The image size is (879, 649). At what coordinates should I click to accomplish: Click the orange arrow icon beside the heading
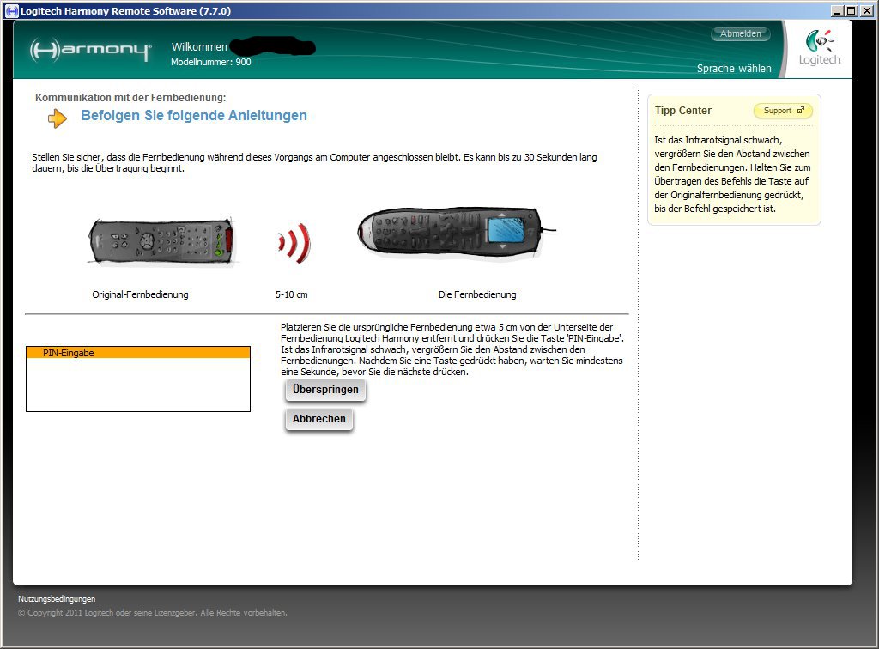tap(58, 118)
